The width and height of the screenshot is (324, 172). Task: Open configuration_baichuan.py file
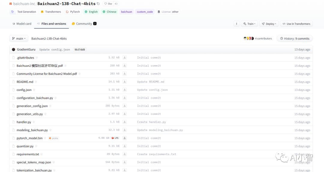[x=35, y=98]
